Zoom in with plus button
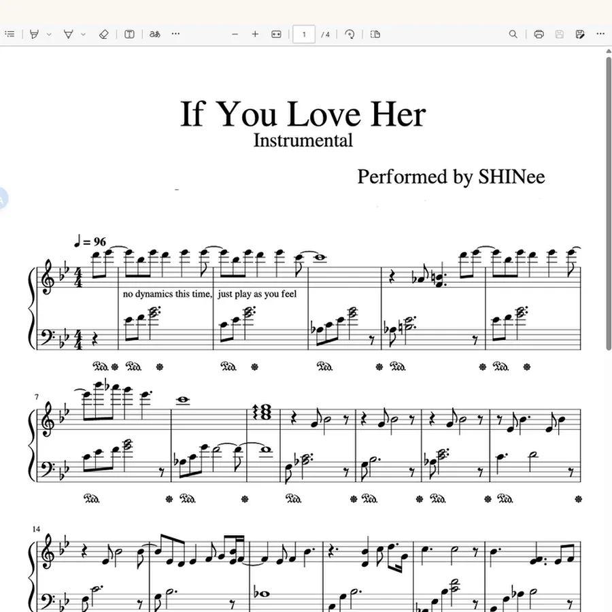 (255, 35)
